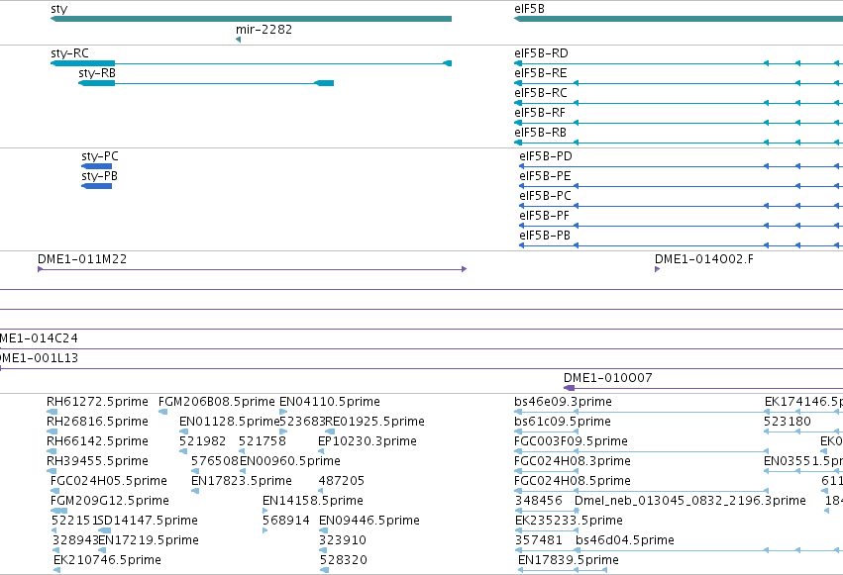Select RH39455.5prime EST
843x575 pixels.
pyautogui.click(x=53, y=471)
